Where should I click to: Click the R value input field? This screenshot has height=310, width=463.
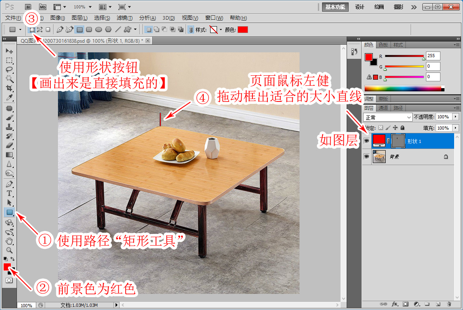pos(433,56)
